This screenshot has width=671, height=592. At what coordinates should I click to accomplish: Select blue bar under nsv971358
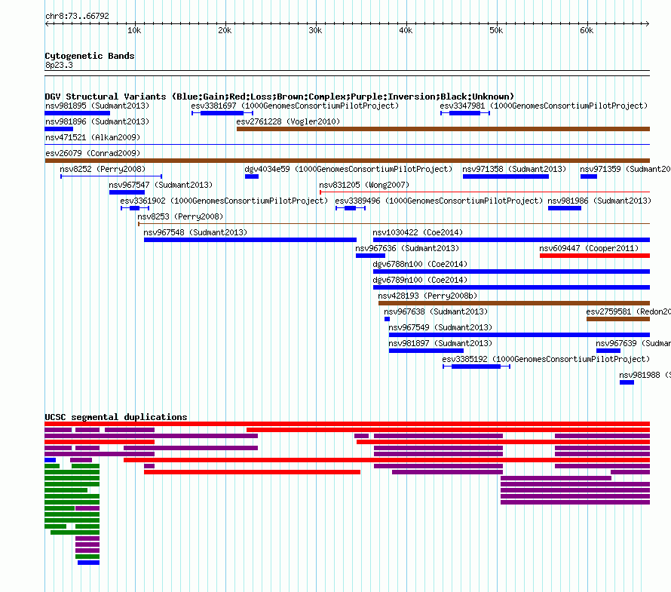pyautogui.click(x=506, y=176)
